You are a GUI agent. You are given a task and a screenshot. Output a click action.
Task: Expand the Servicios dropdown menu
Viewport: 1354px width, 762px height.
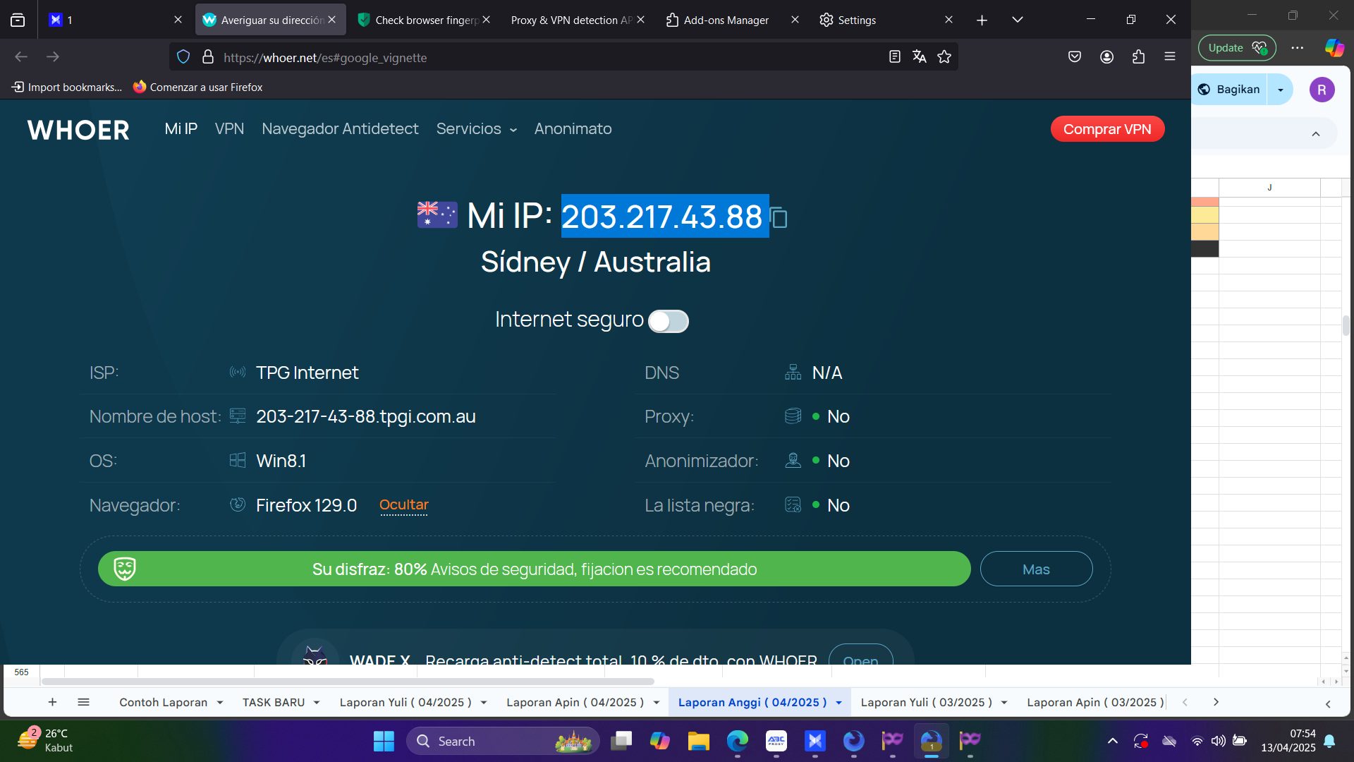click(477, 129)
